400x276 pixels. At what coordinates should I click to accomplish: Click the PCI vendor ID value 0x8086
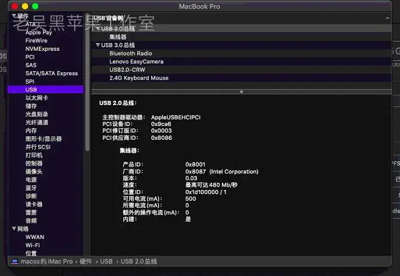pyautogui.click(x=161, y=137)
